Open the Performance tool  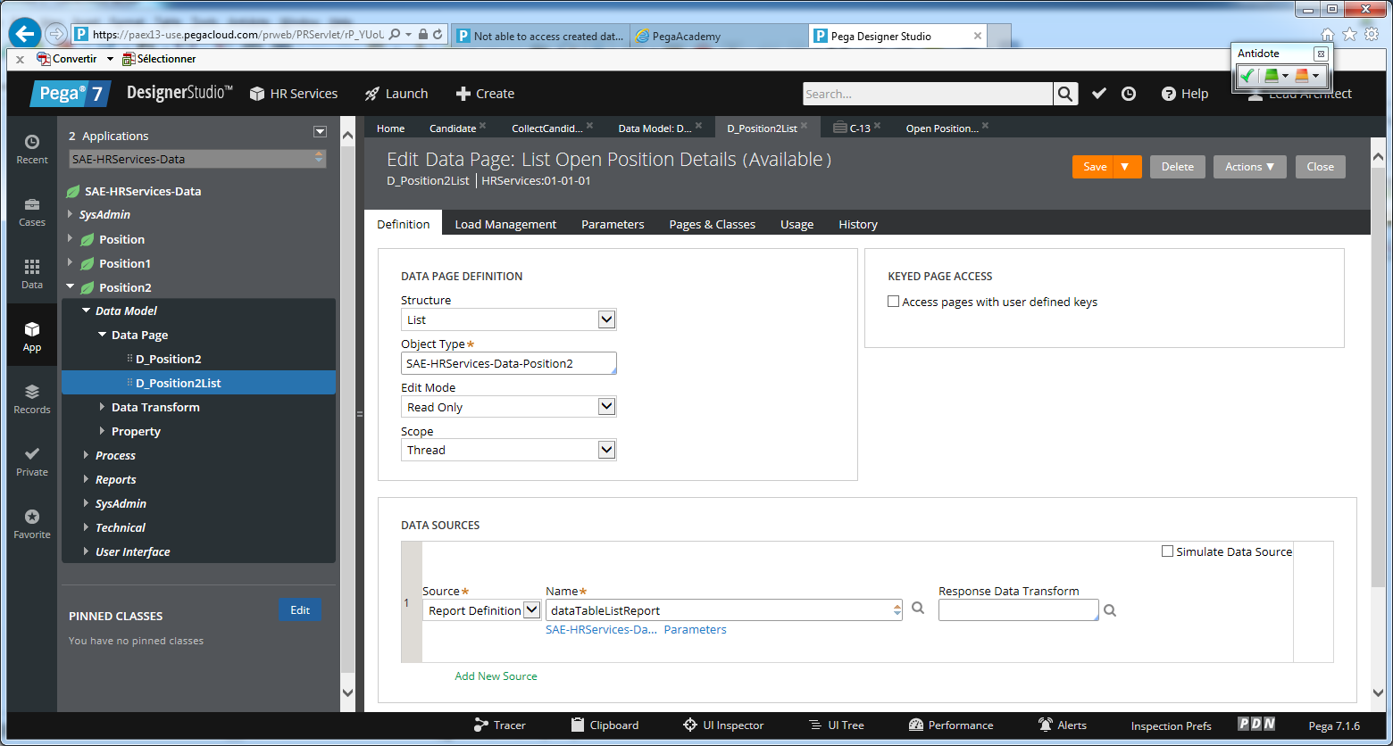pos(950,725)
